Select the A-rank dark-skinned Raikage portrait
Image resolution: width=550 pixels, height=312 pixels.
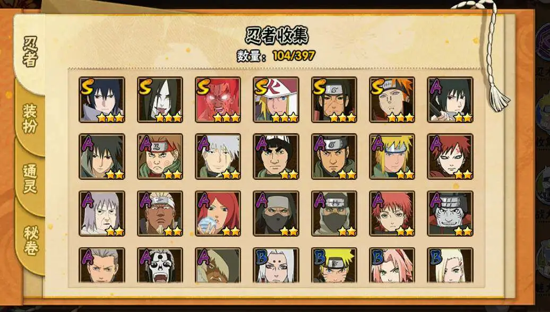click(x=160, y=213)
